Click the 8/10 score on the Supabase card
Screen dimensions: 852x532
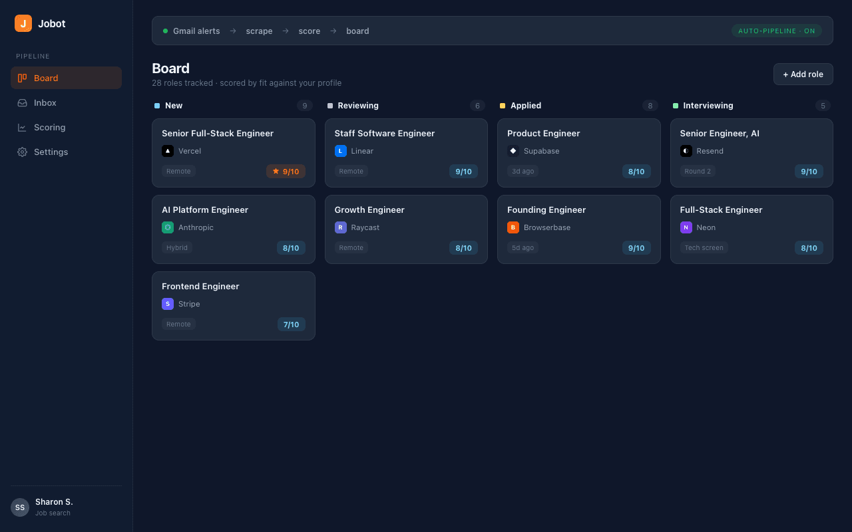click(x=636, y=172)
